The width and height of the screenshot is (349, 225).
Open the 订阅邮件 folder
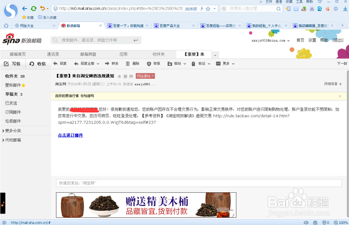point(13,112)
